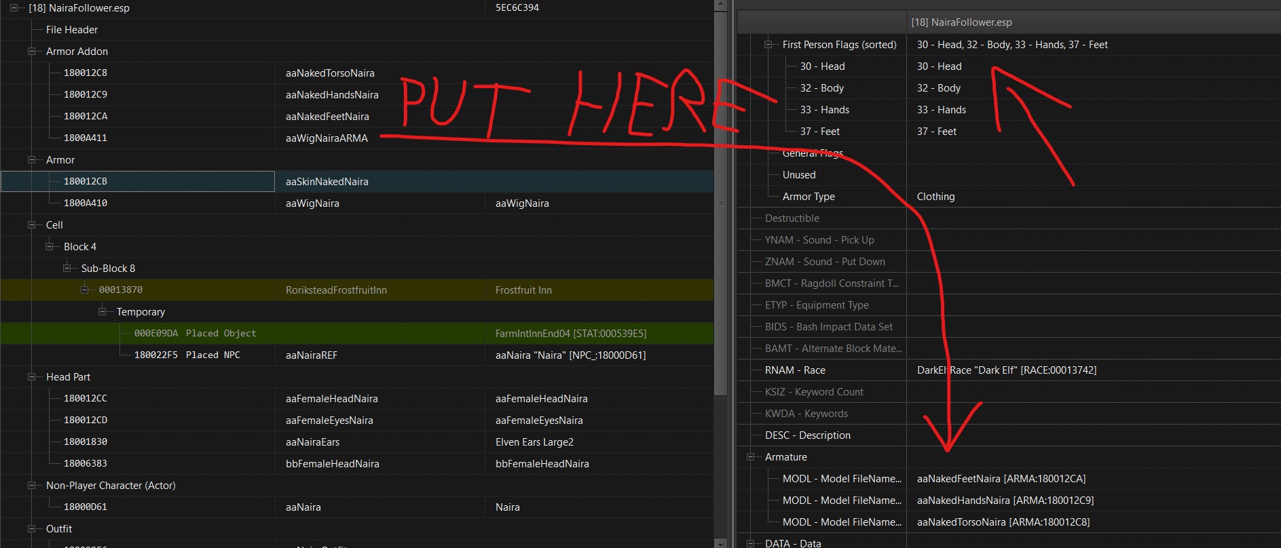This screenshot has height=548, width=1281.
Task: Click the 5EC6C394 CRC value
Action: (517, 8)
